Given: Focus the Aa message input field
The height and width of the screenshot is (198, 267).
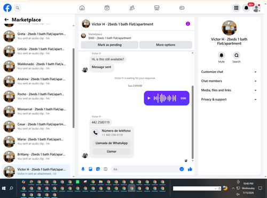Looking at the screenshot, I should pyautogui.click(x=145, y=169).
